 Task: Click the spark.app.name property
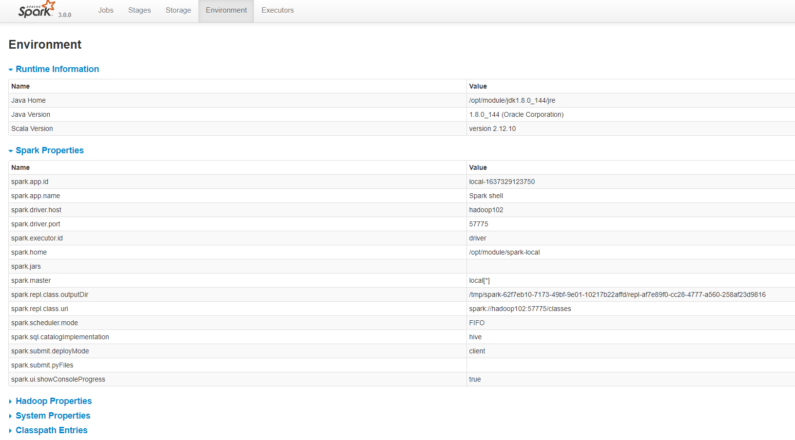(36, 196)
